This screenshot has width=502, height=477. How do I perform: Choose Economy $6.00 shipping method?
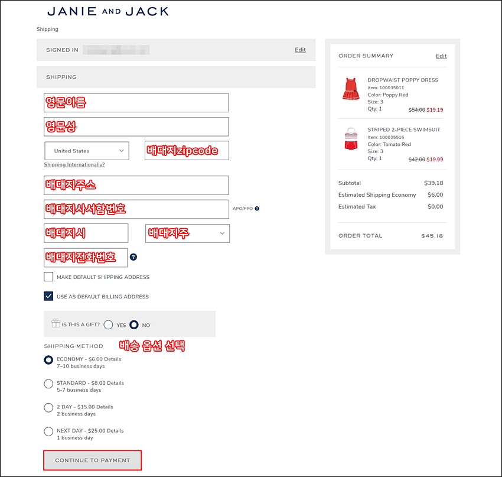tap(48, 360)
